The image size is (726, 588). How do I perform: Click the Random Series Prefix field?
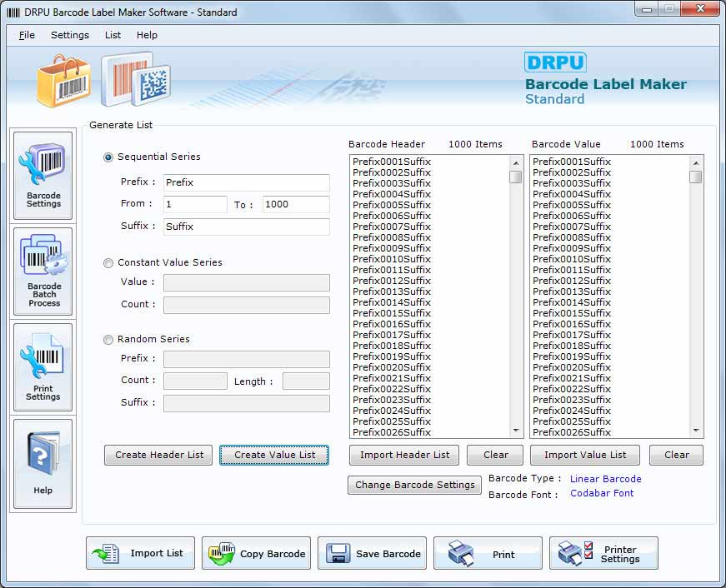[x=247, y=359]
